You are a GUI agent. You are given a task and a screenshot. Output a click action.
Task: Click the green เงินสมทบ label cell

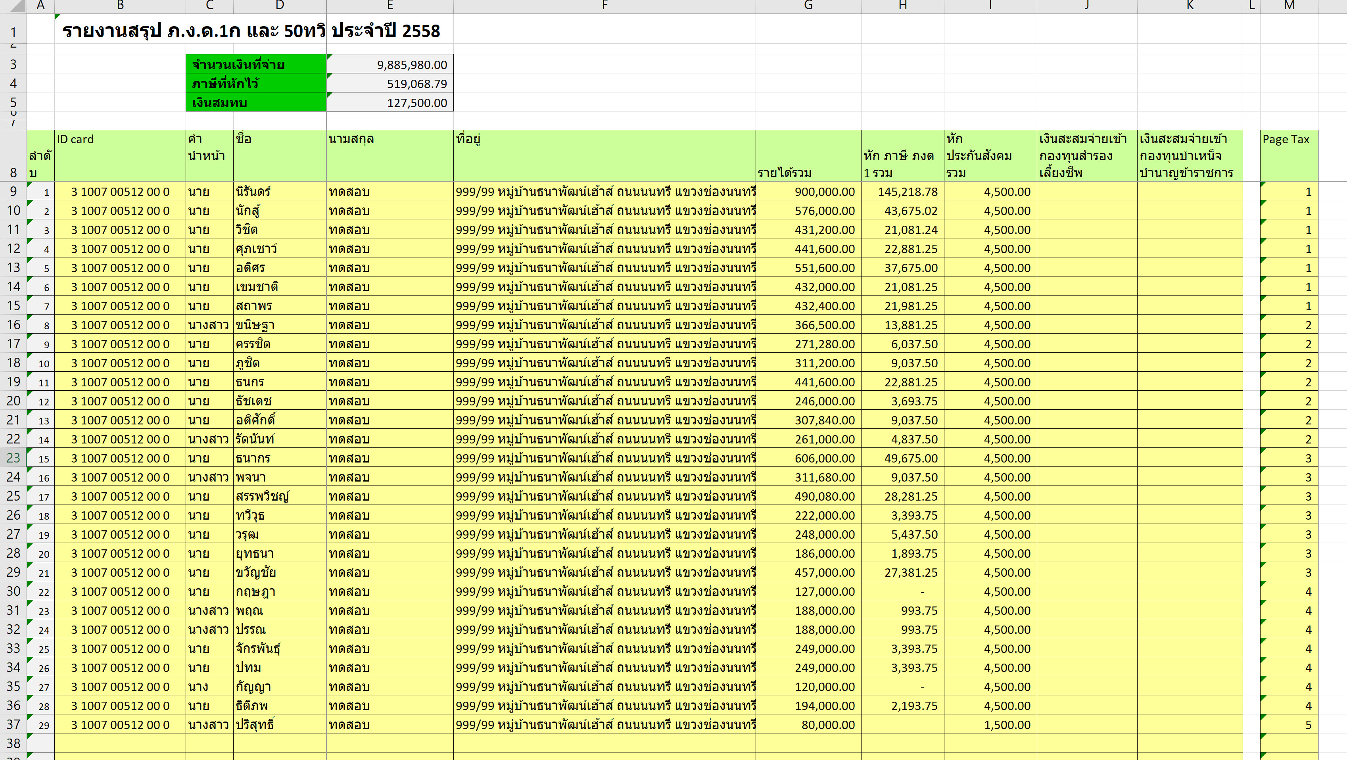256,102
